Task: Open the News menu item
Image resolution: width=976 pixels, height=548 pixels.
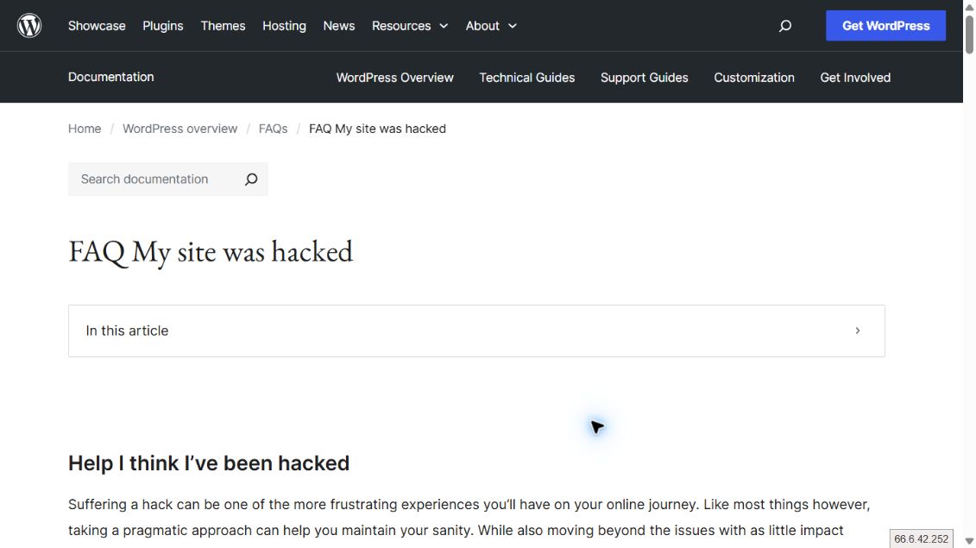Action: click(x=338, y=26)
